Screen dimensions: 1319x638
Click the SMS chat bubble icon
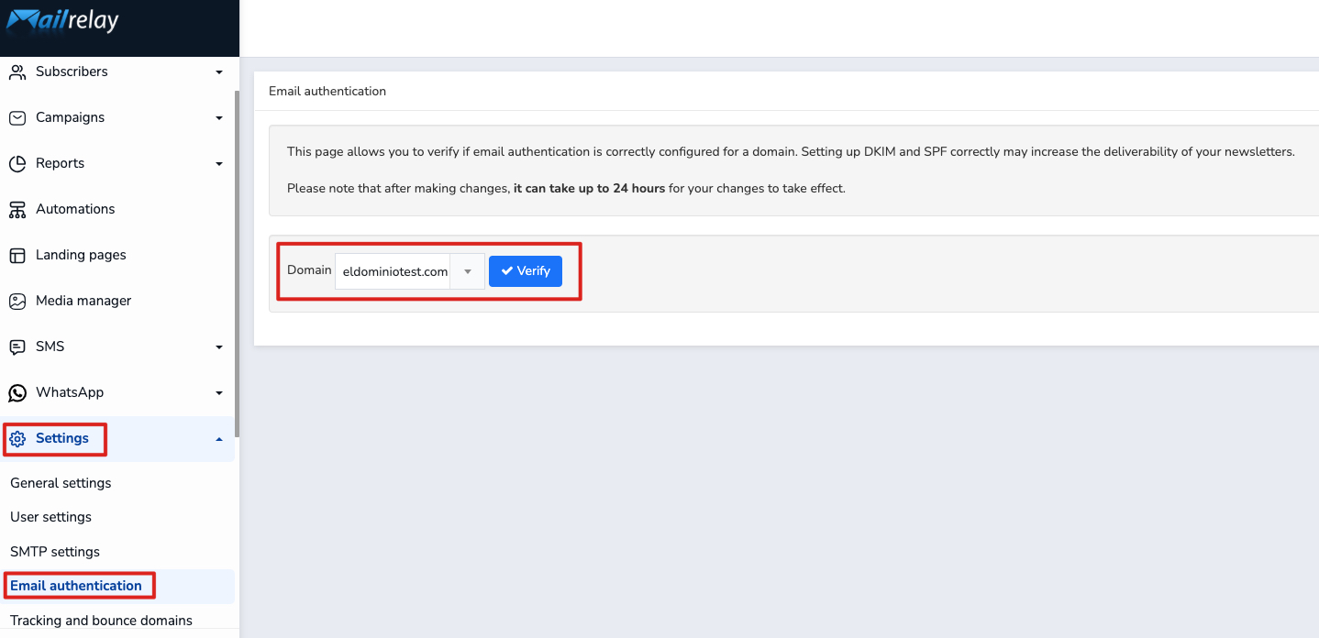(x=17, y=346)
